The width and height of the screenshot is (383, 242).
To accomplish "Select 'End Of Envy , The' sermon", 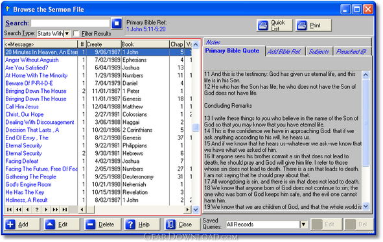I will (x=27, y=138).
